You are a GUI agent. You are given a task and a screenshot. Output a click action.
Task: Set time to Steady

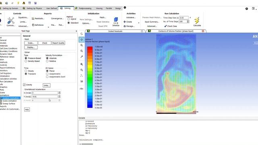click(x=26, y=71)
